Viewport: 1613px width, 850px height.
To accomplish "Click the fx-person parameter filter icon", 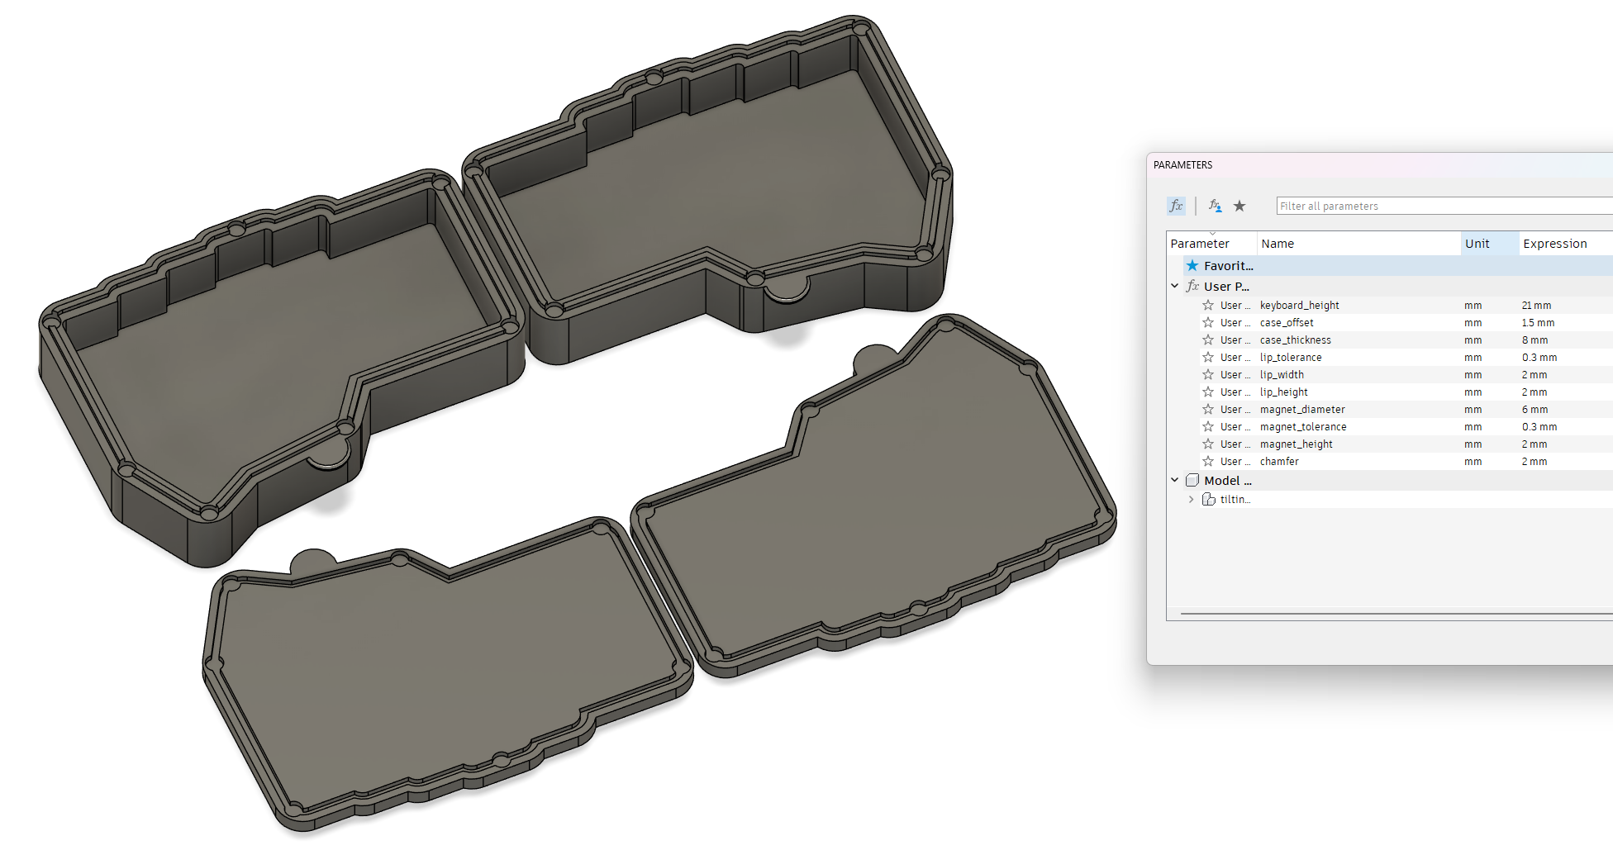I will (x=1215, y=206).
